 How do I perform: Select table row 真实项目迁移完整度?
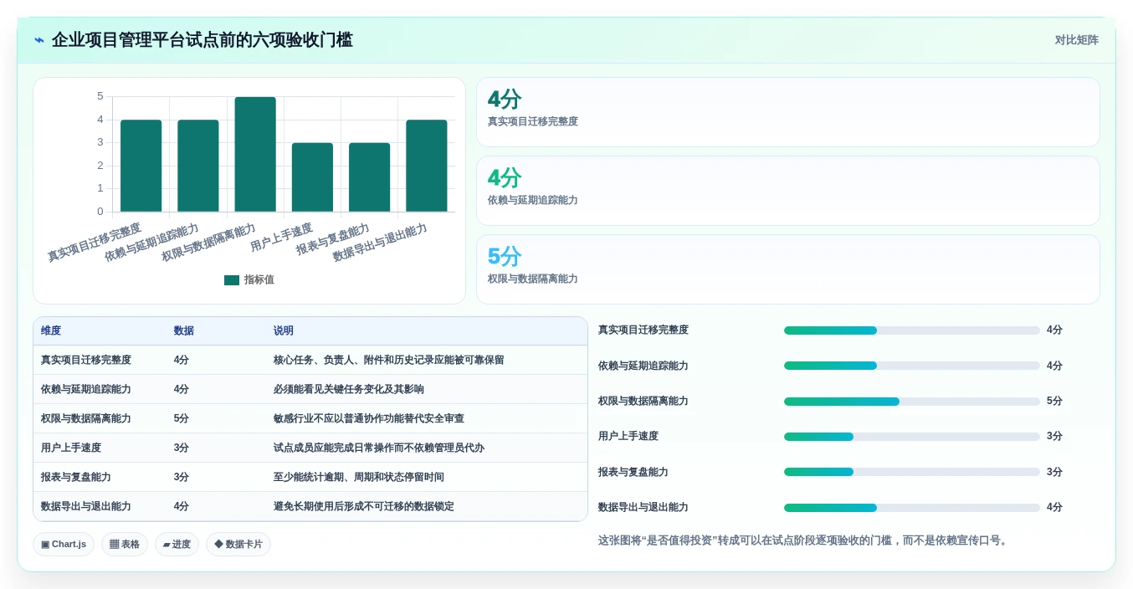tap(310, 360)
